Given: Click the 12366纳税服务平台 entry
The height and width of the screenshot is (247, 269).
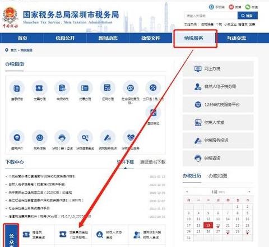Looking at the screenshot, I should pos(218,105).
